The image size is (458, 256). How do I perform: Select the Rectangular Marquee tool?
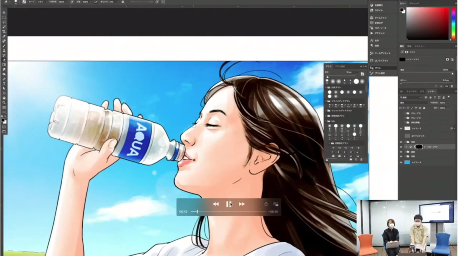[4, 17]
